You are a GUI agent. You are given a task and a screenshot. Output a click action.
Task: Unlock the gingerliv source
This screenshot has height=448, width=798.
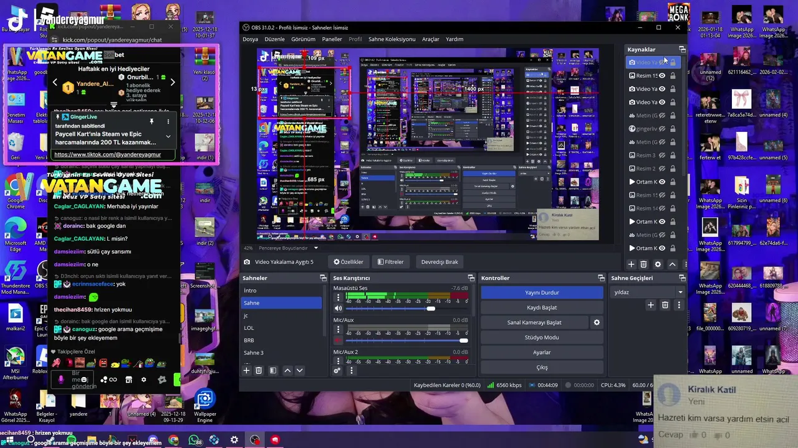click(x=673, y=129)
